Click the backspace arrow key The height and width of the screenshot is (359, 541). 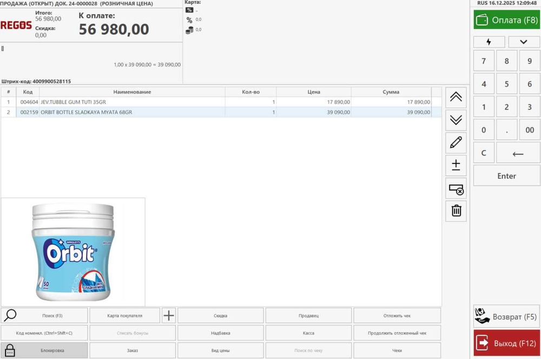pos(518,153)
